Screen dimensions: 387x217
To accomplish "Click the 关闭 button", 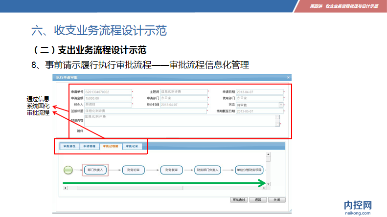I will (277, 200).
